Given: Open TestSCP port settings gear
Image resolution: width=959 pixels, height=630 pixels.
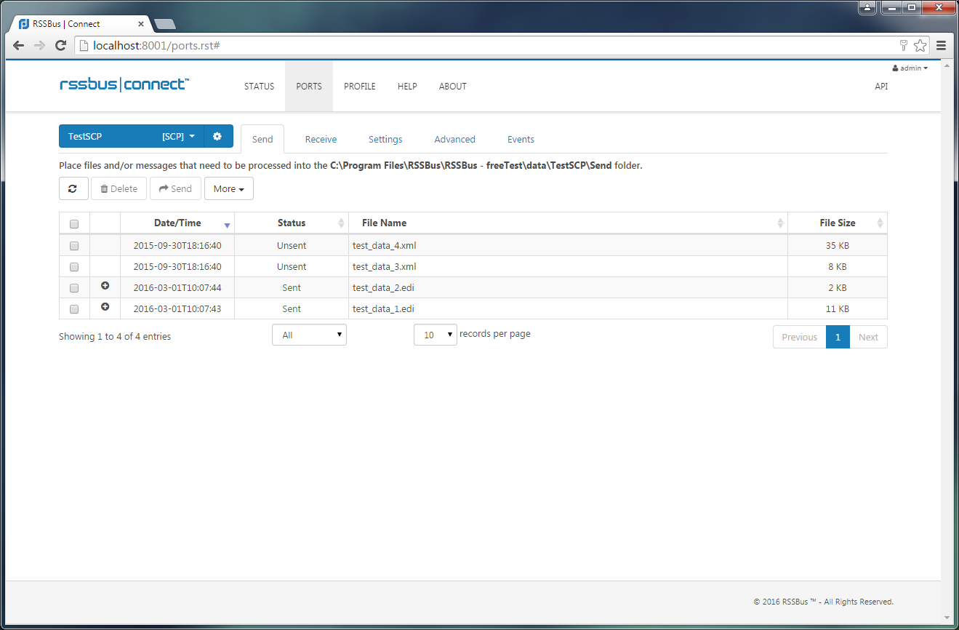Looking at the screenshot, I should tap(217, 136).
